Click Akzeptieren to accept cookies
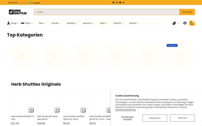202x126 pixels. pos(155,118)
